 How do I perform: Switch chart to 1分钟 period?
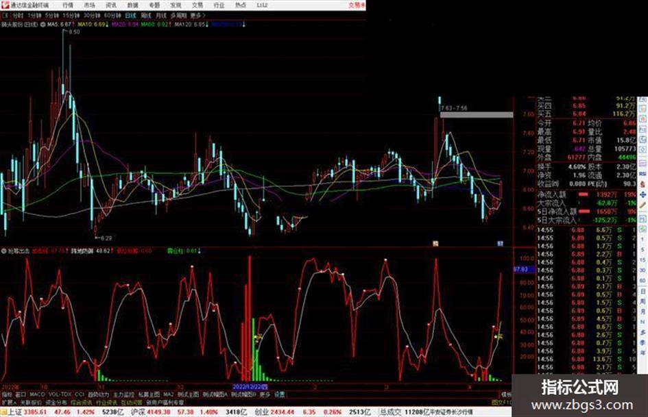[34, 16]
